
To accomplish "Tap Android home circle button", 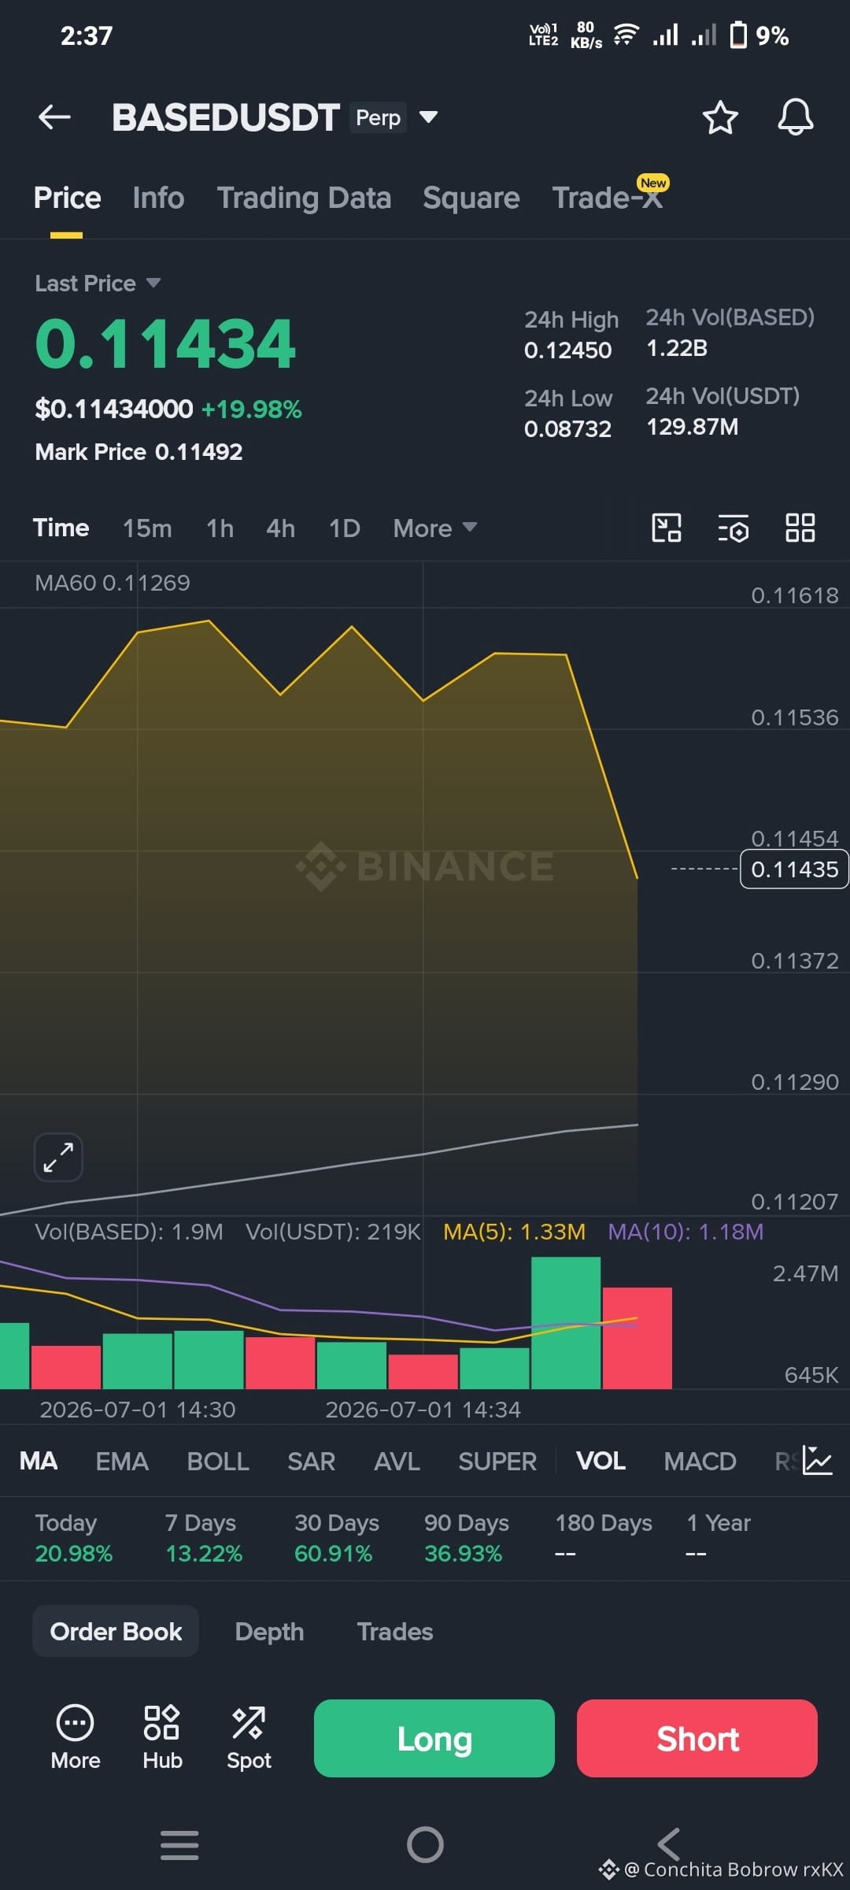I will click(425, 1844).
